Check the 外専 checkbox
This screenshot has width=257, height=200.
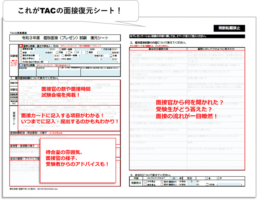(110, 55)
